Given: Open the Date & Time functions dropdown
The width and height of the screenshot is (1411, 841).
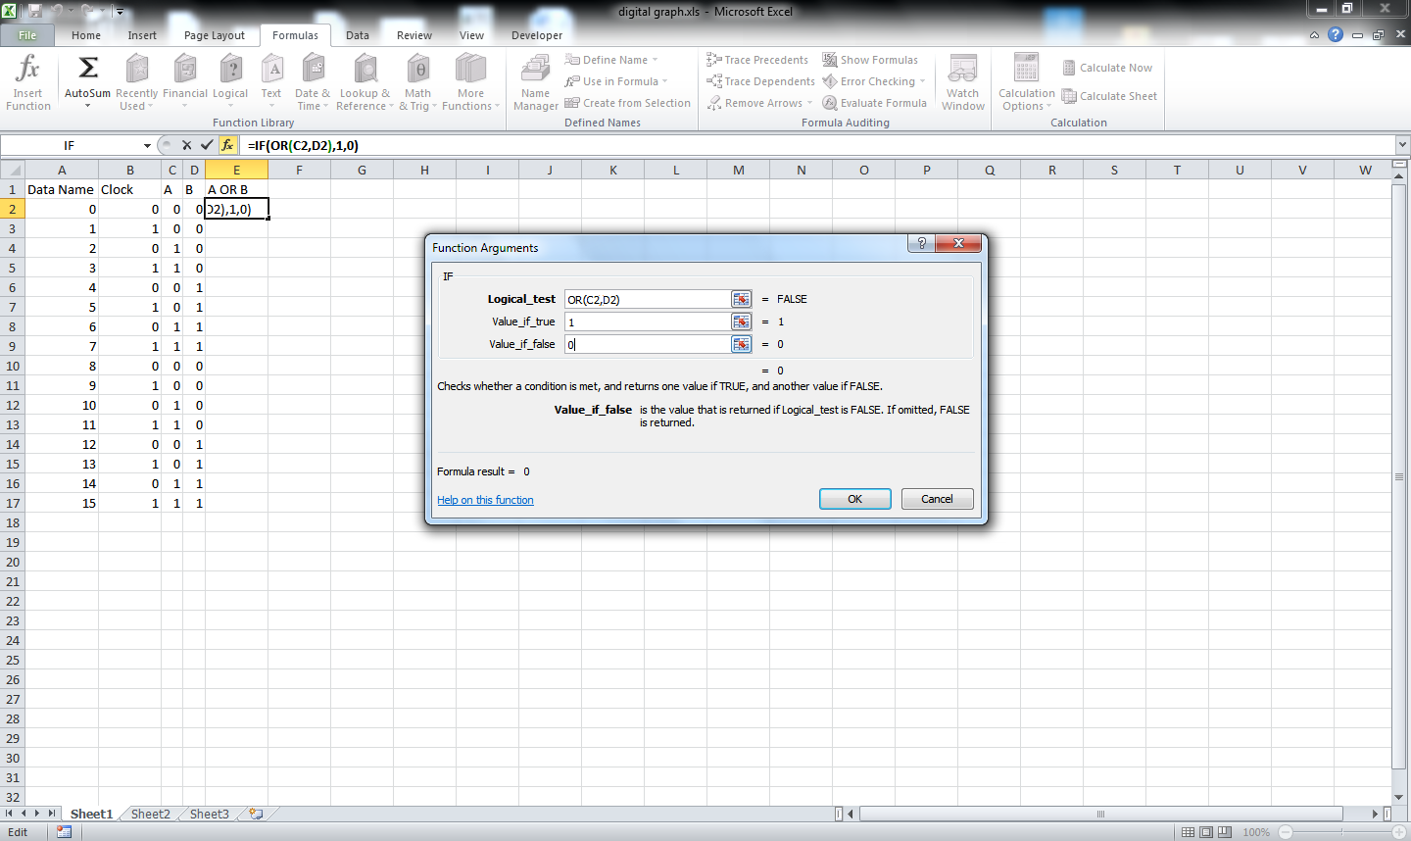Looking at the screenshot, I should 312,80.
